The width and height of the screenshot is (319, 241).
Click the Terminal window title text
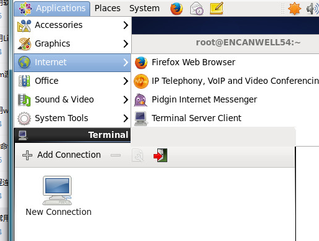click(108, 135)
